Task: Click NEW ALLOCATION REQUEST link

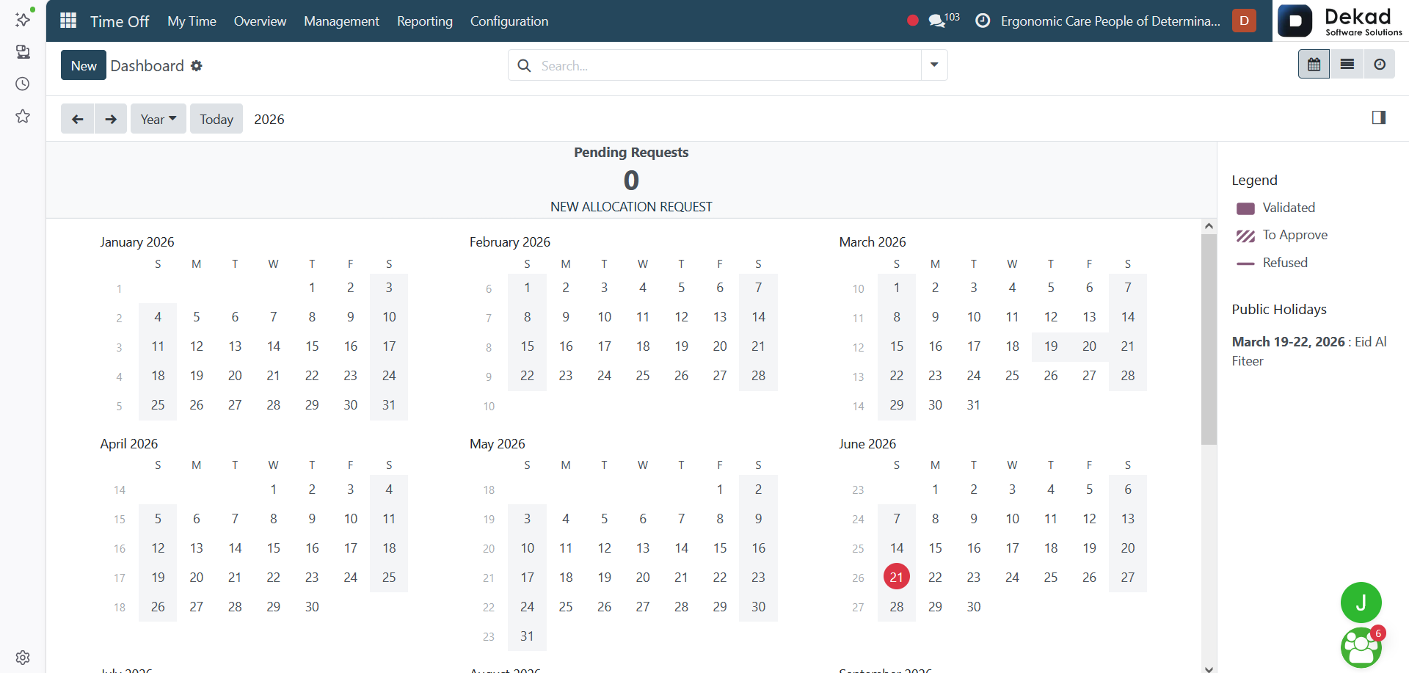Action: pyautogui.click(x=631, y=207)
